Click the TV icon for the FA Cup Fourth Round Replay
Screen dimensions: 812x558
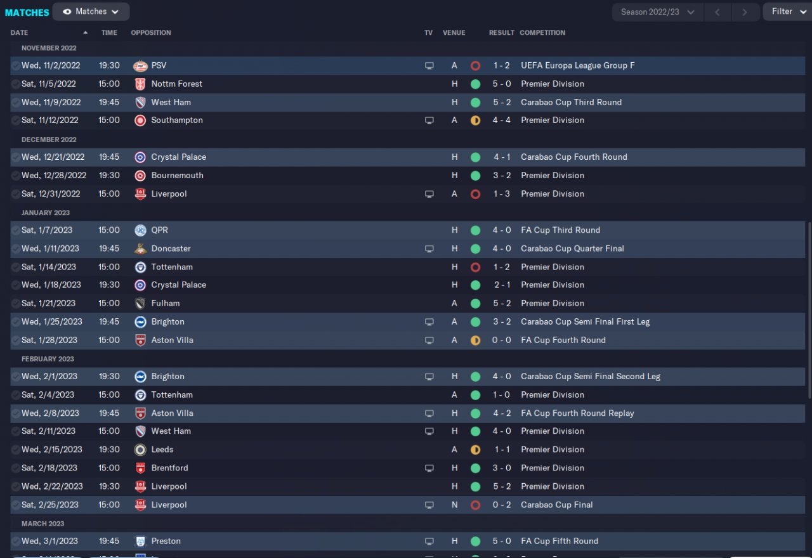pyautogui.click(x=429, y=413)
